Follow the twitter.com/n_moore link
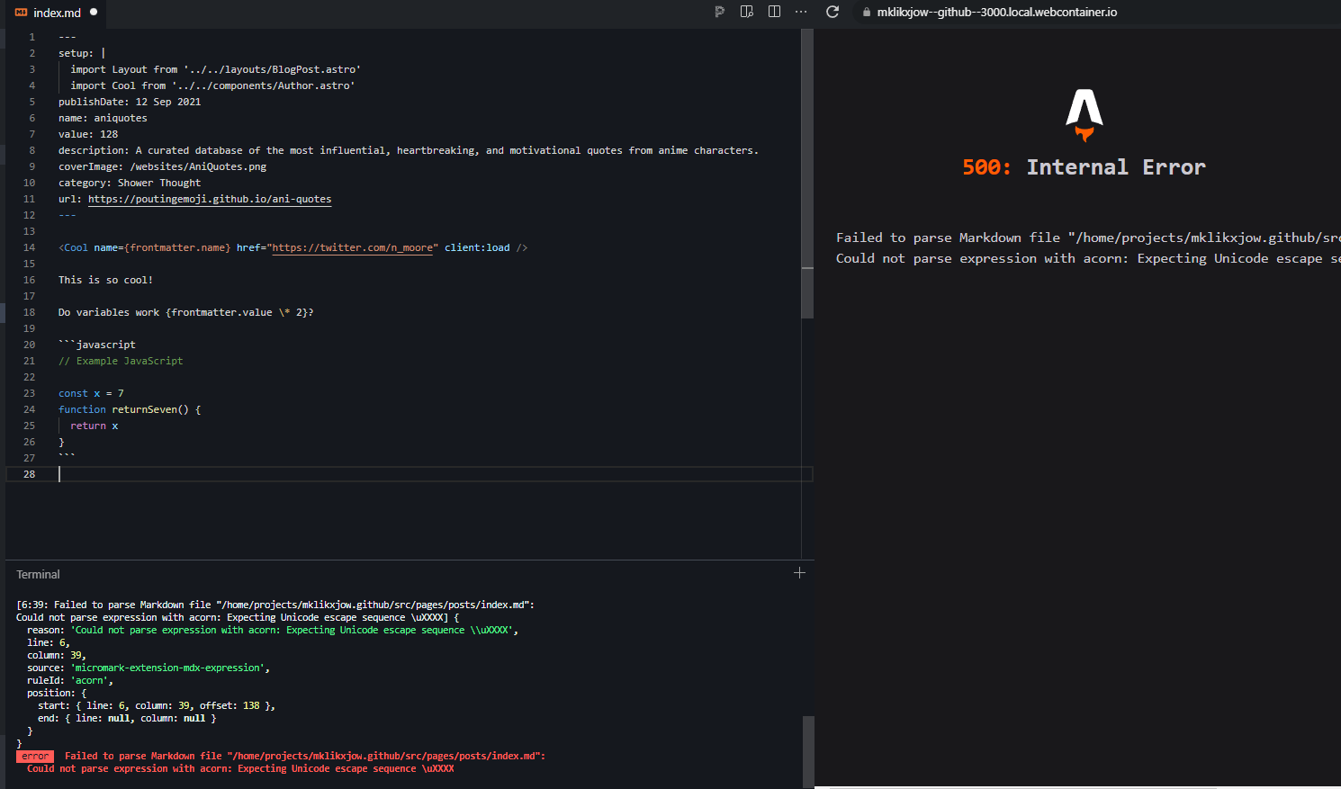1341x789 pixels. click(x=352, y=247)
